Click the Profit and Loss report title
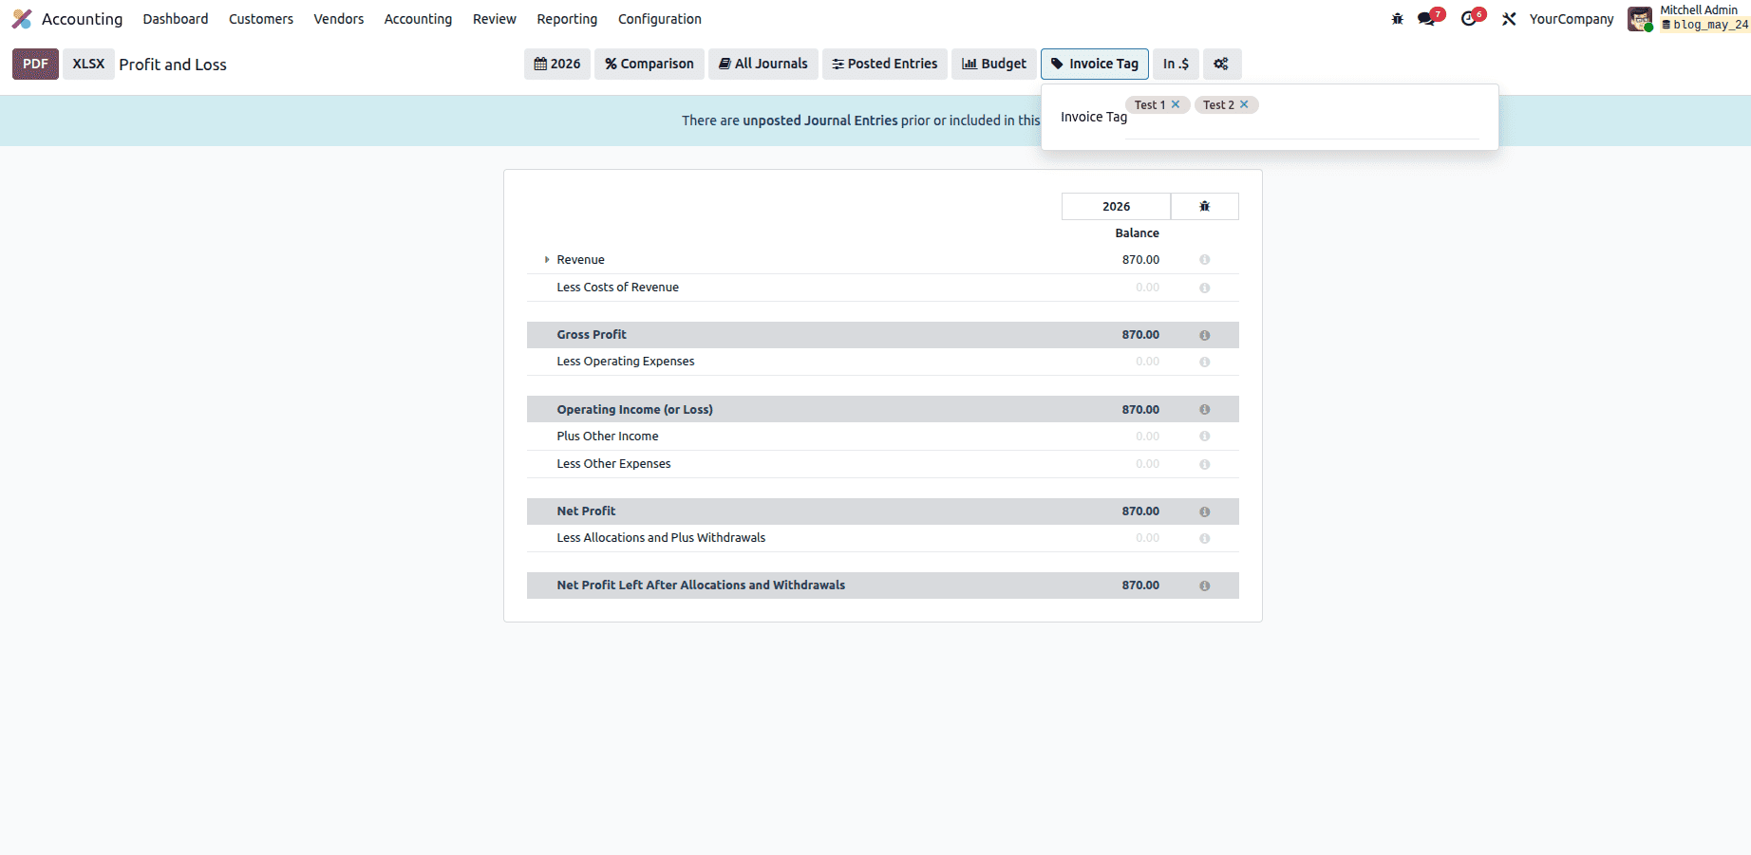 tap(173, 65)
